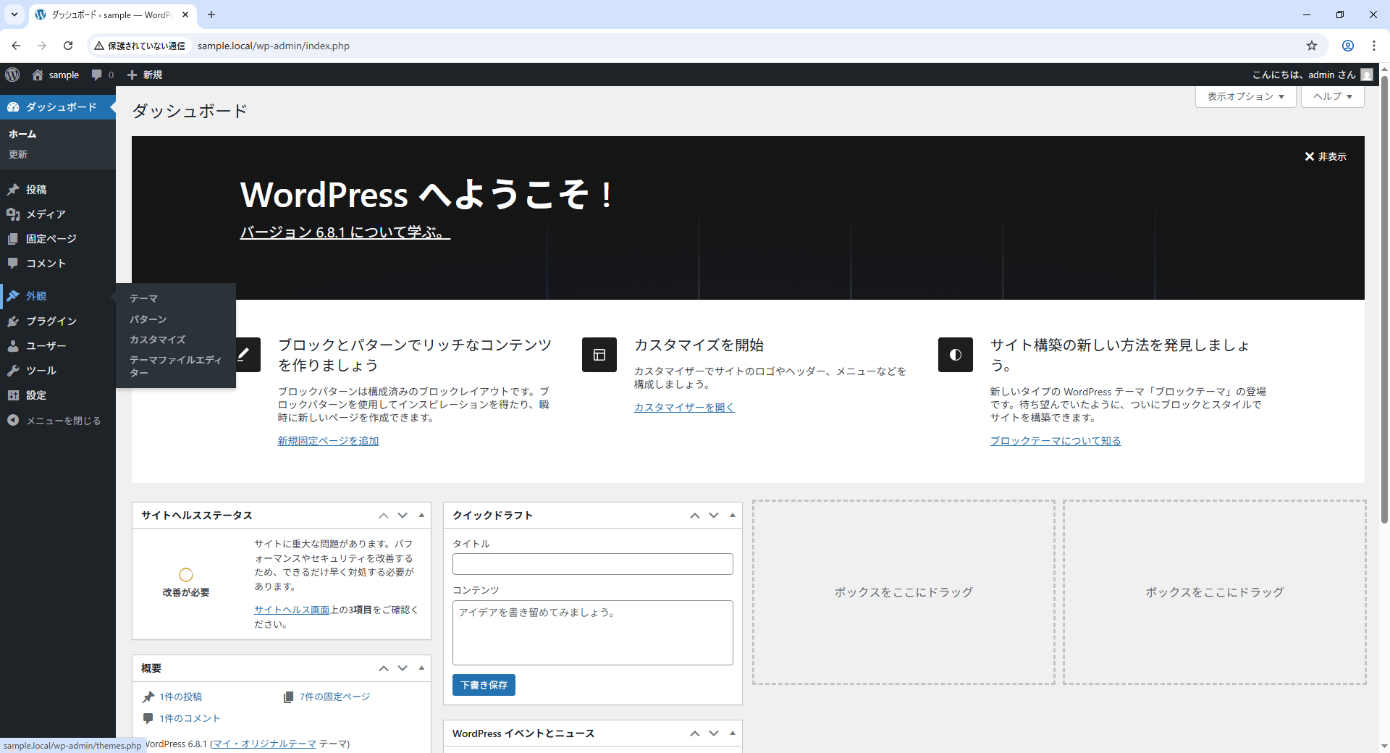Click the plus 新規 button

click(144, 75)
